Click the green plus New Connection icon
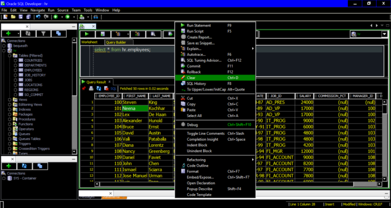 pyautogui.click(x=8, y=33)
